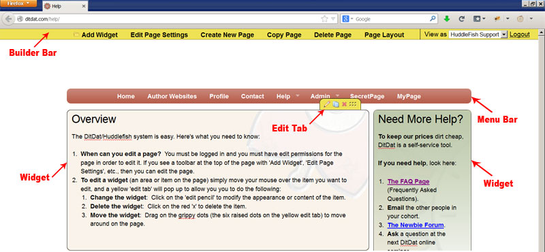Go to the Contact page
This screenshot has height=252, width=545.
click(x=253, y=96)
